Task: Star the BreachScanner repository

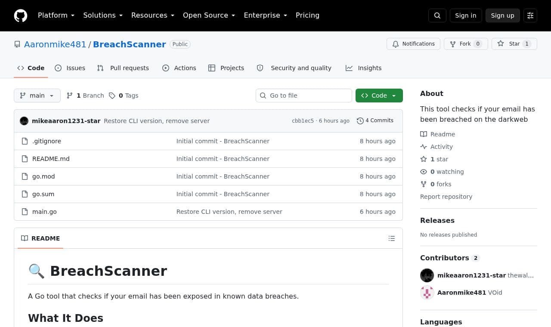Action: click(514, 44)
